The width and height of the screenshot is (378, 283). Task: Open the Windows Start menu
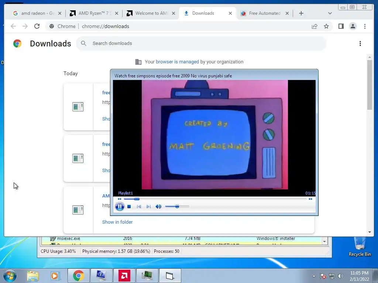pos(10,276)
